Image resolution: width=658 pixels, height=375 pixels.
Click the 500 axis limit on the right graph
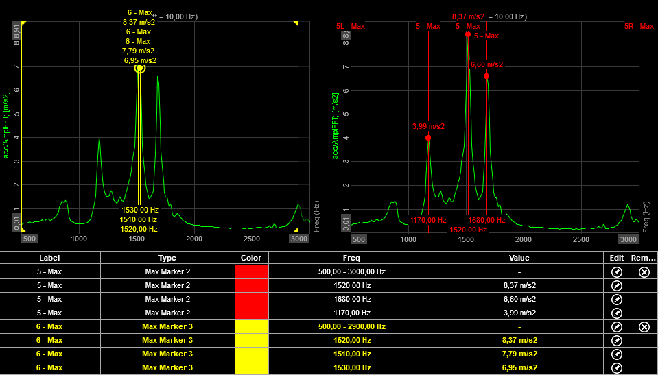[x=358, y=239]
